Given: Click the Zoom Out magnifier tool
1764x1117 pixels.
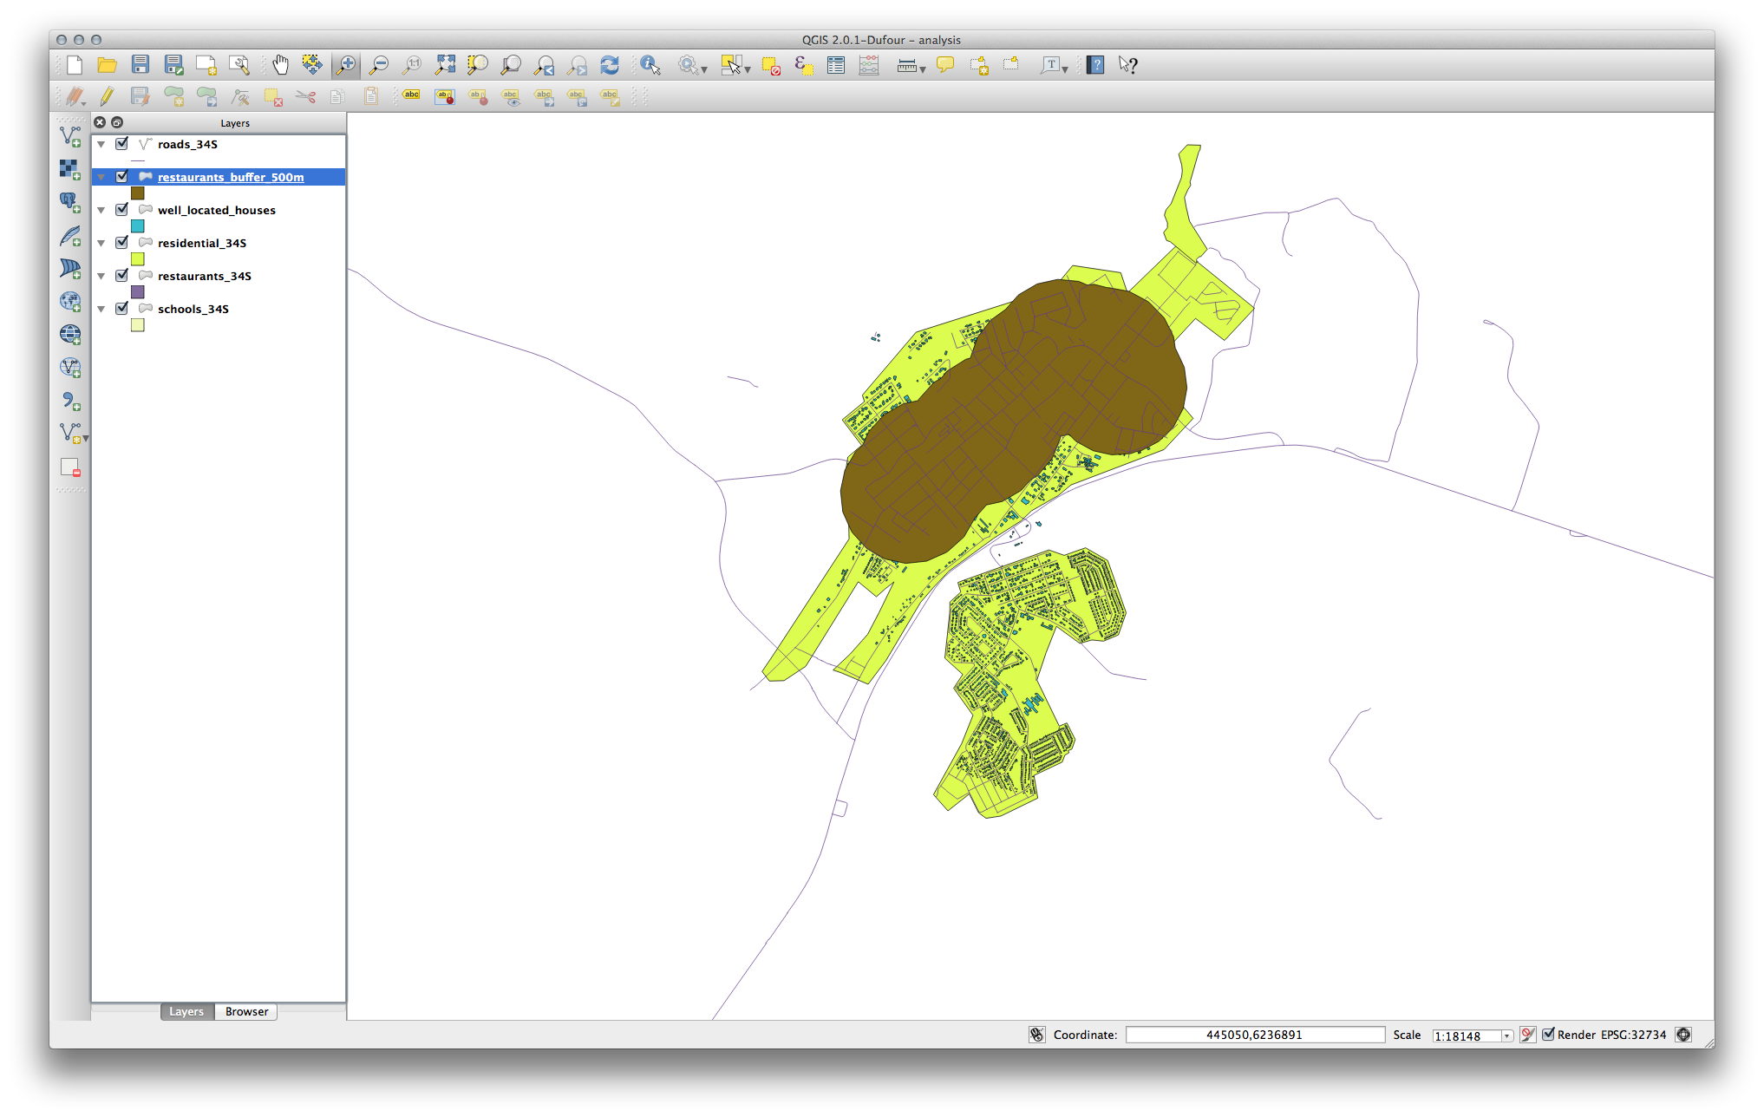Looking at the screenshot, I should pyautogui.click(x=378, y=65).
